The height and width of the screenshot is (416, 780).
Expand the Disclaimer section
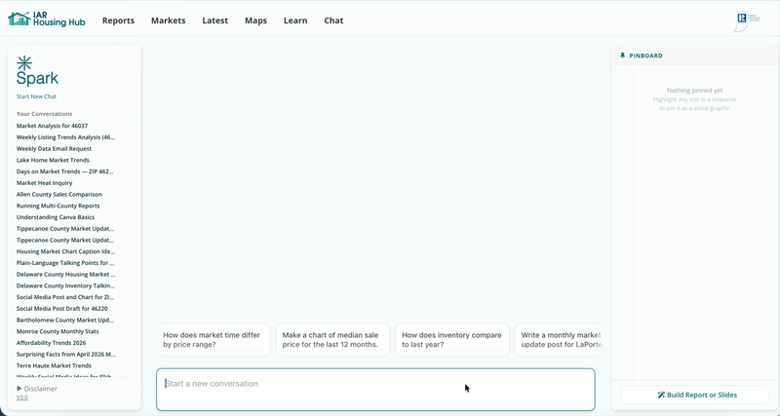37,389
